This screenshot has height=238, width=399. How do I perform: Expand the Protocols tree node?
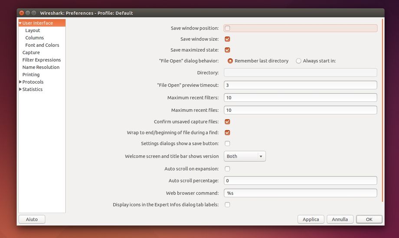[x=20, y=82]
